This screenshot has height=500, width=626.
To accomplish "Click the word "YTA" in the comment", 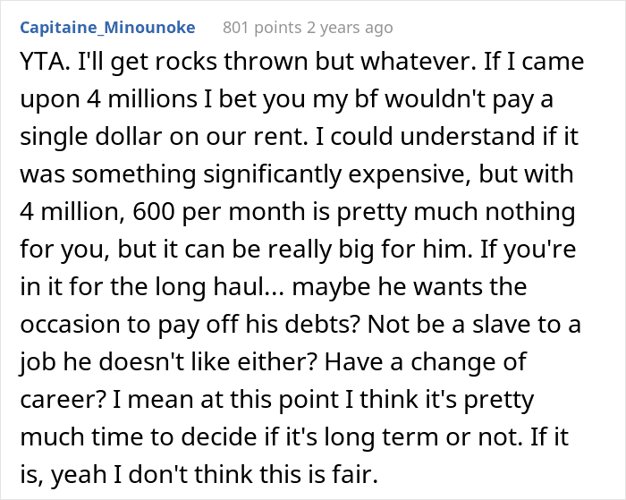I will [x=42, y=62].
